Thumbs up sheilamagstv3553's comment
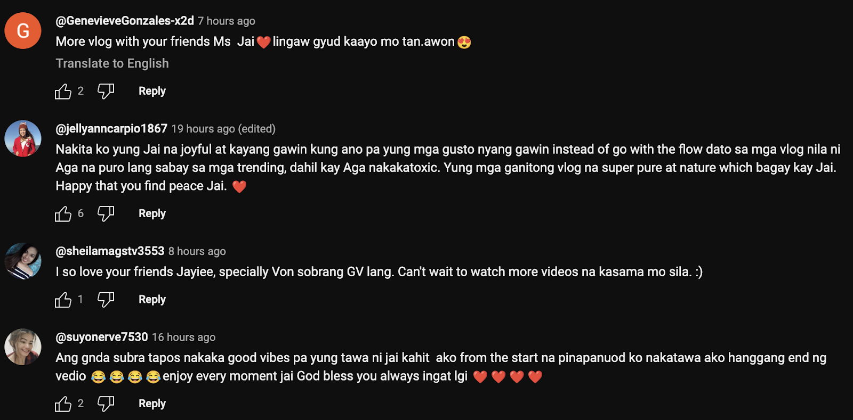The width and height of the screenshot is (853, 420). coord(63,300)
